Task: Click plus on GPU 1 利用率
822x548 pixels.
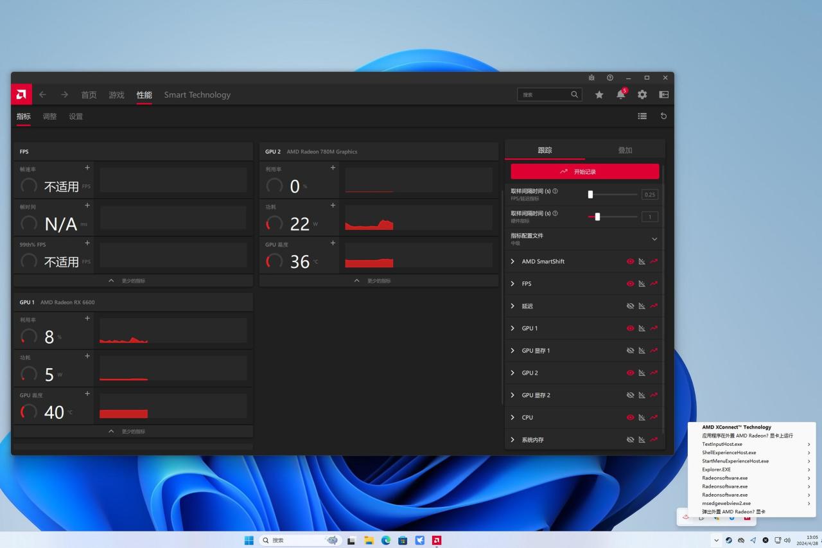Action: [x=87, y=319]
